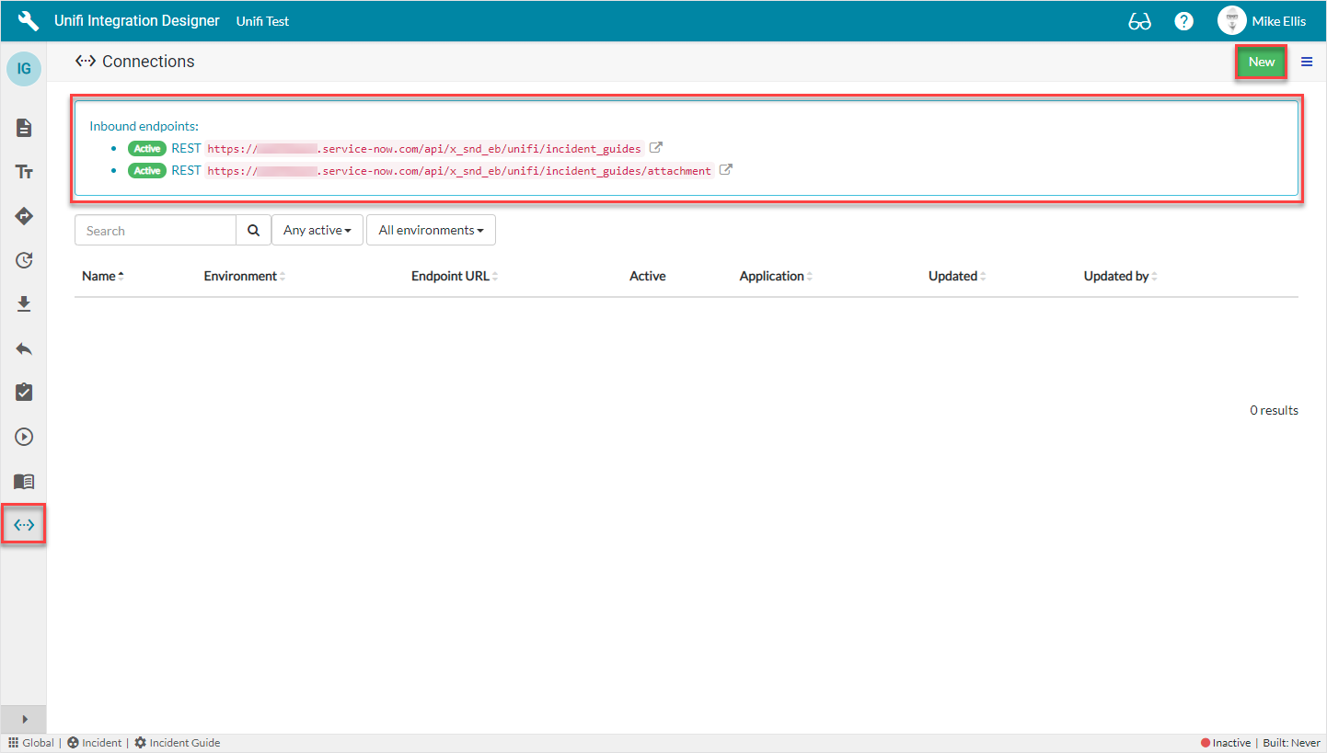The image size is (1327, 753).
Task: Select the Tt text sidebar icon
Action: (x=23, y=172)
